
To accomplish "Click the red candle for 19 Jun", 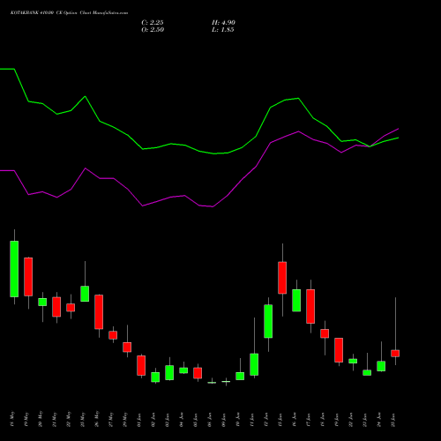I will [339, 350].
